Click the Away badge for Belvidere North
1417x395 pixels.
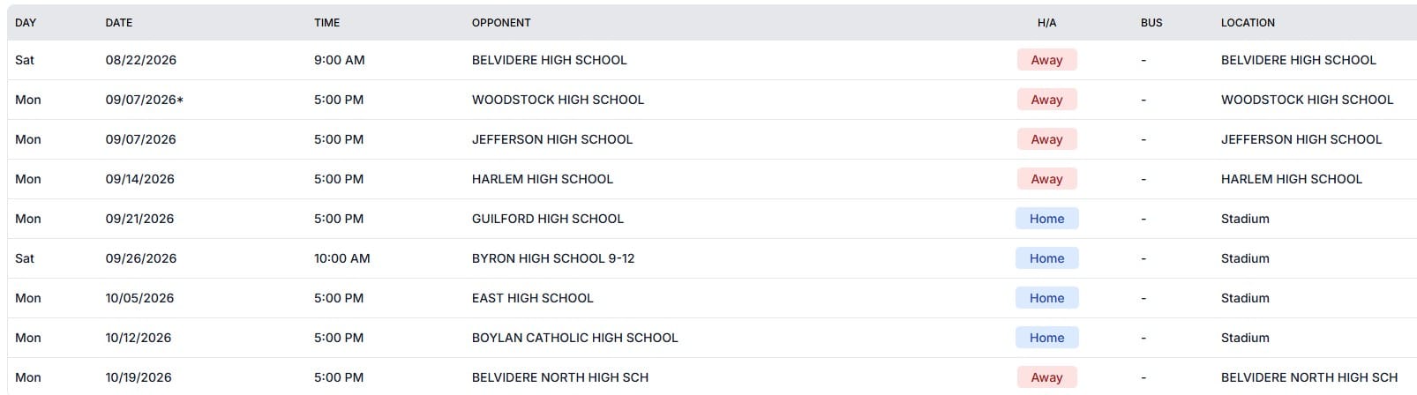[x=1046, y=377]
